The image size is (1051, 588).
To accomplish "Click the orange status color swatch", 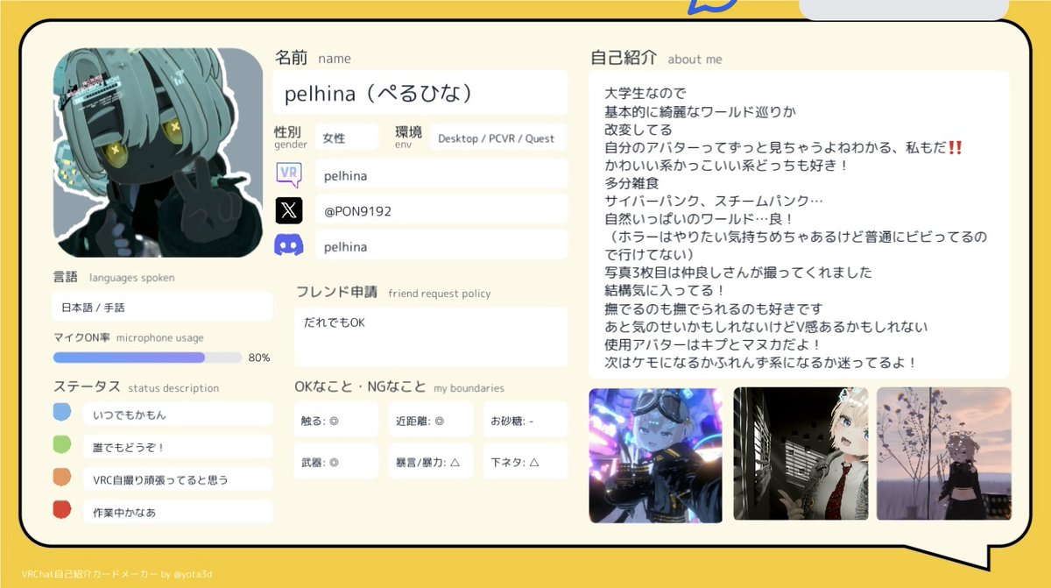I will coord(62,477).
